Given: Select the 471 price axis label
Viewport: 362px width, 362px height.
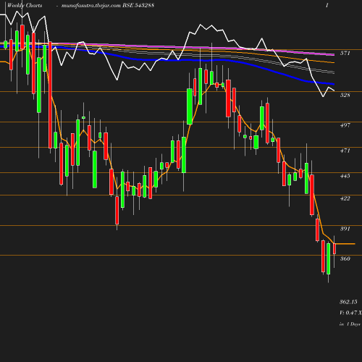Looking at the screenshot, I should tap(345, 151).
